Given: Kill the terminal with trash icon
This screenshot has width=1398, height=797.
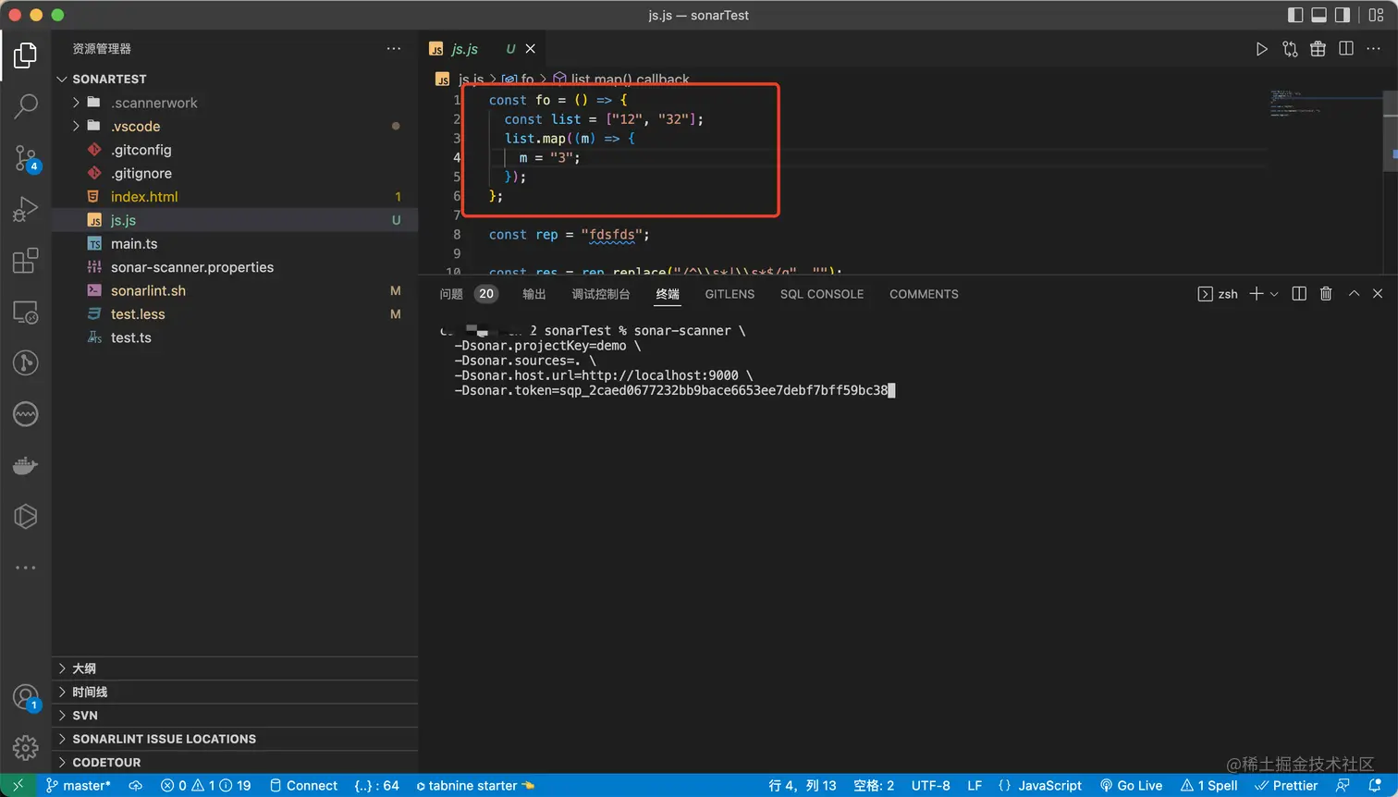Looking at the screenshot, I should tap(1326, 294).
